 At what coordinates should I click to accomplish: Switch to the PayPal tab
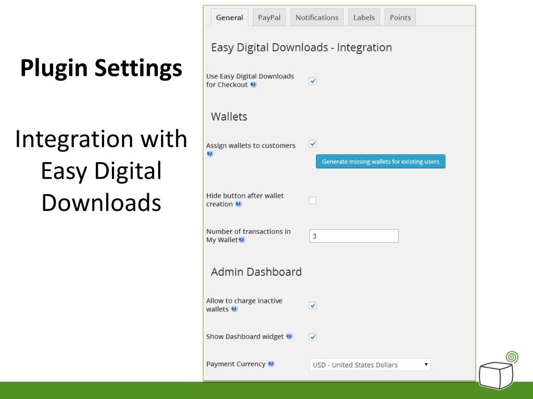(269, 17)
